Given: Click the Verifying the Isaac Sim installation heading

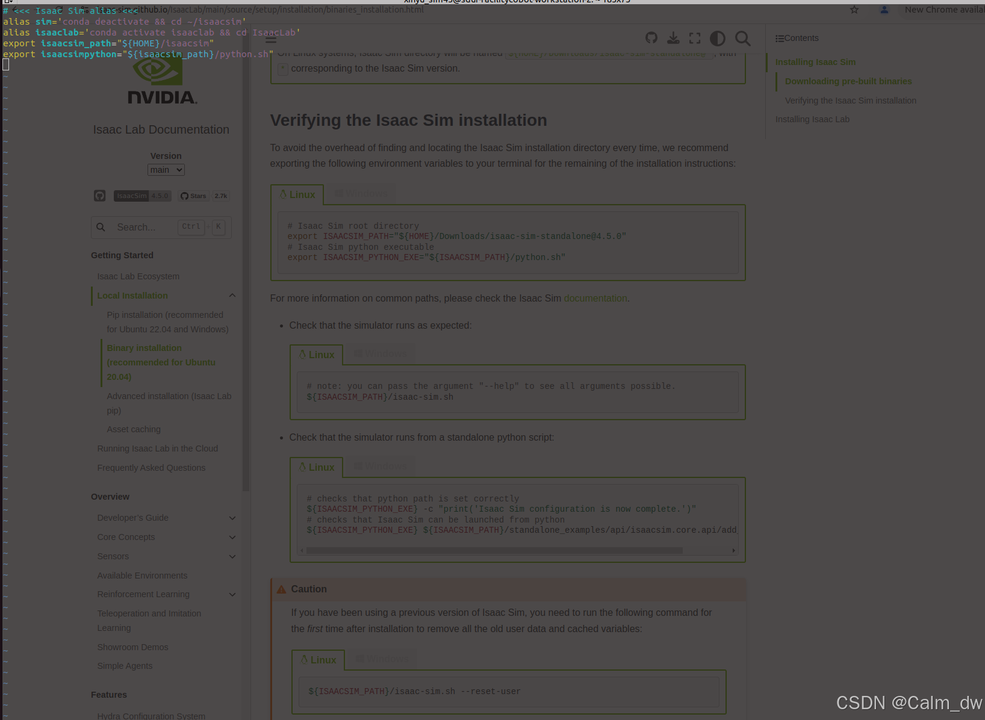Looking at the screenshot, I should pyautogui.click(x=408, y=120).
